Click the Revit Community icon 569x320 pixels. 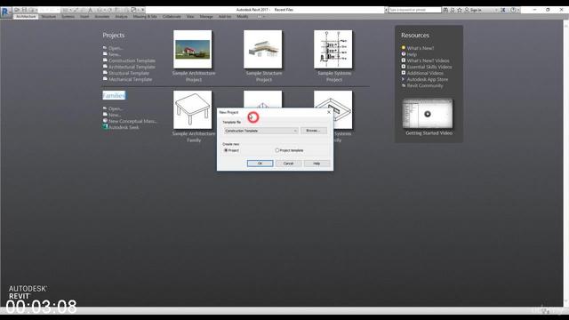[x=403, y=85]
